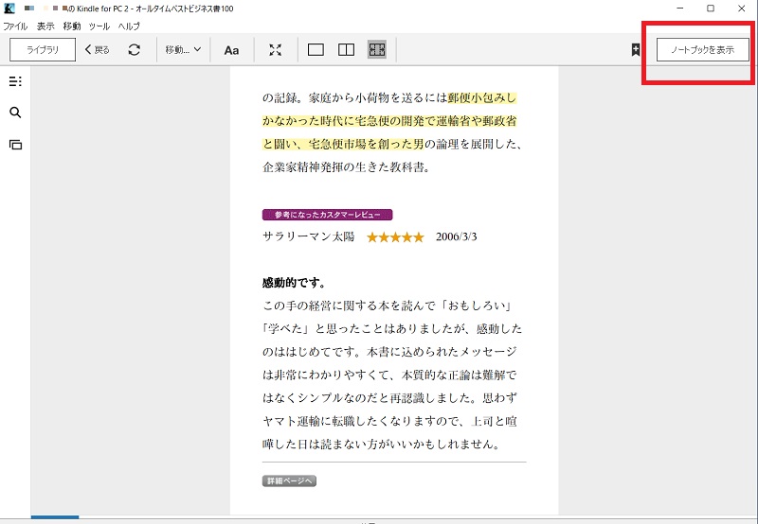Open the table of contents sidebar icon

15,81
